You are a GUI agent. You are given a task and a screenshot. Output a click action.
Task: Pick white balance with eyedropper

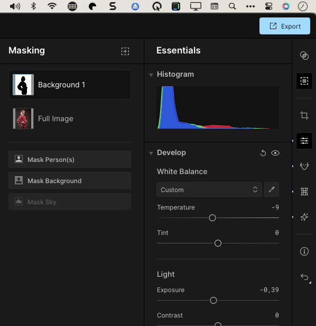pos(272,189)
